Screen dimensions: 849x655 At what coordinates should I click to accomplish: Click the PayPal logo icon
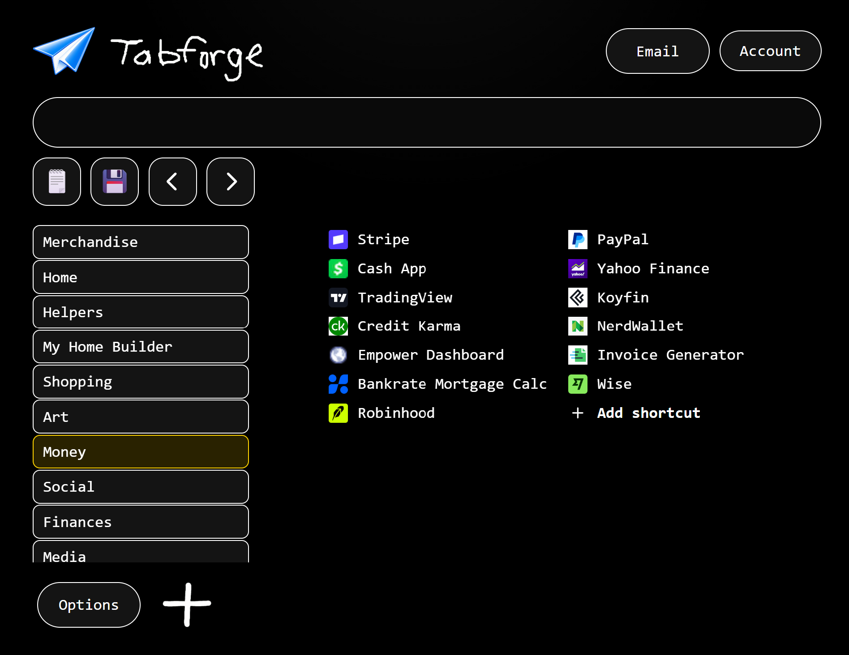[578, 240]
